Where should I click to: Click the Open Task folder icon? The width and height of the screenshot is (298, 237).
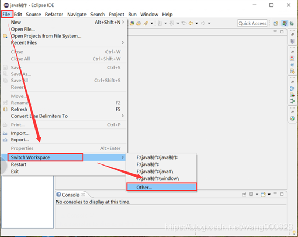click(139, 23)
